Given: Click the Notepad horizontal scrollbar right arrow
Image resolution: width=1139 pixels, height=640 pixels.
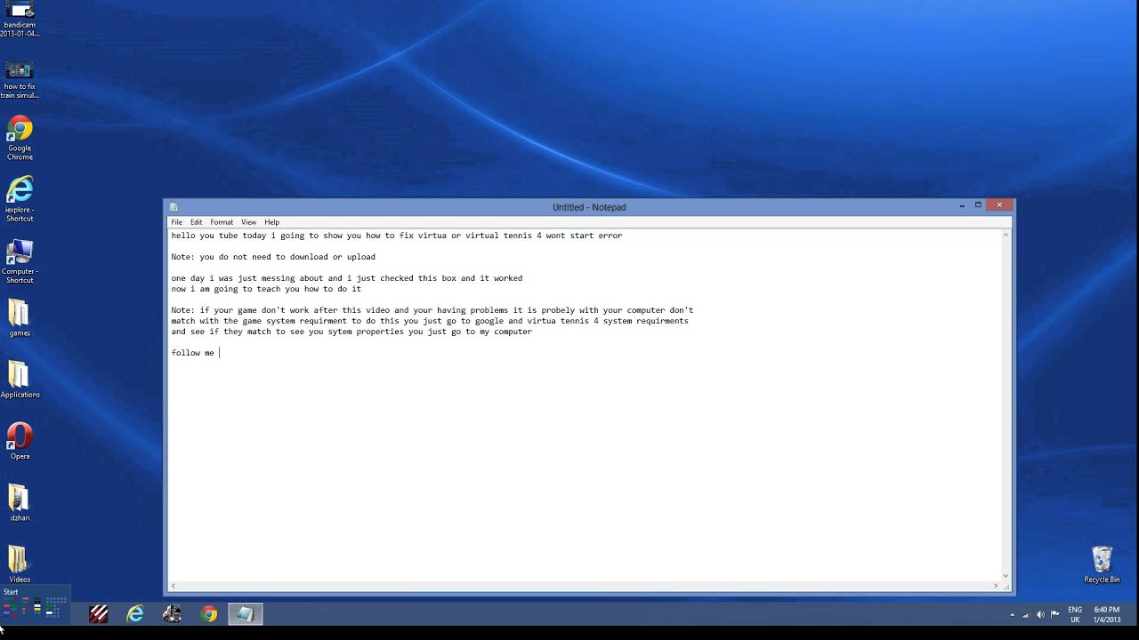Looking at the screenshot, I should click(997, 586).
